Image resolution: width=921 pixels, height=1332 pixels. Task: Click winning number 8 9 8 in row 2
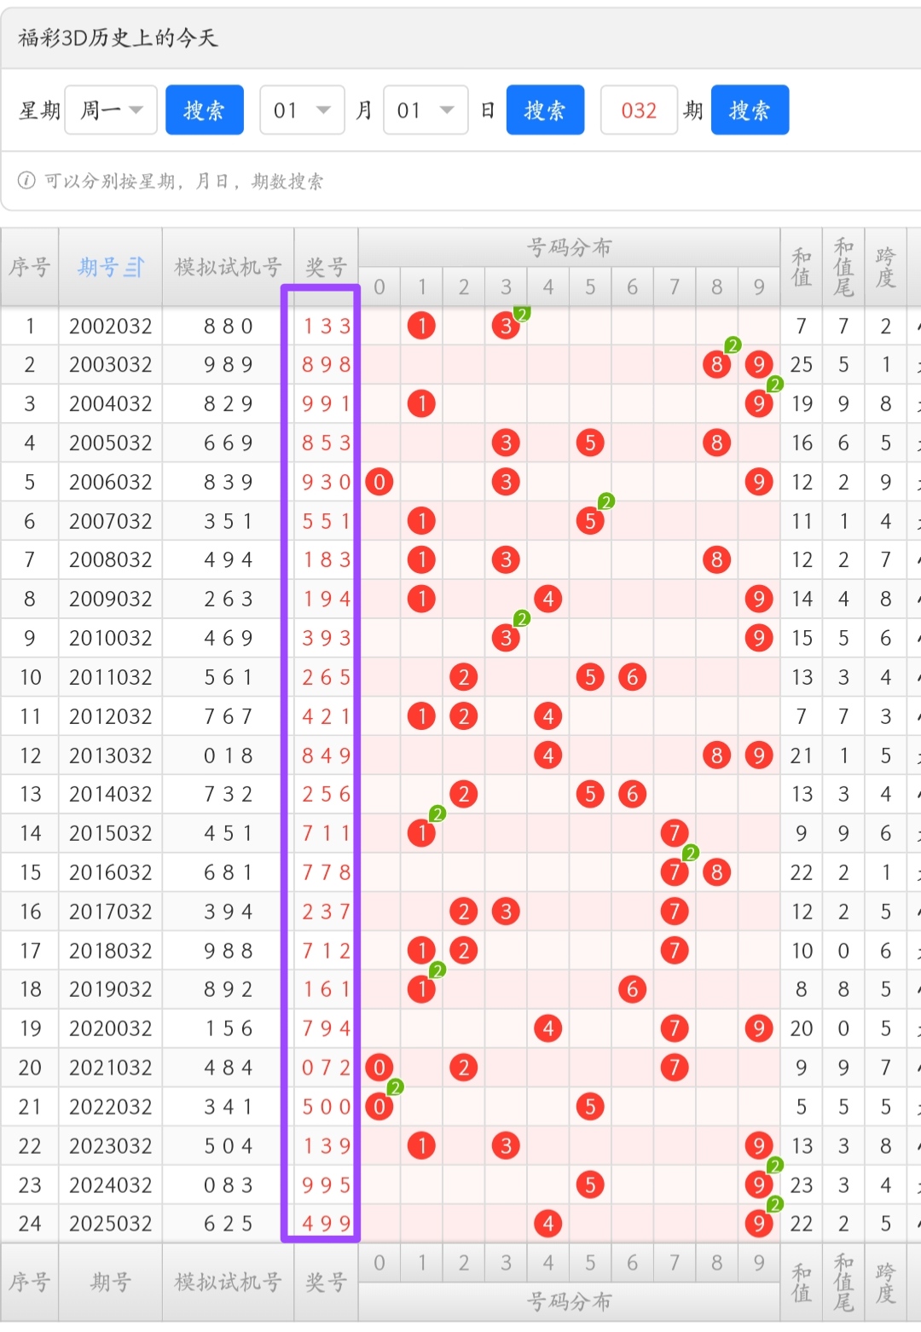(327, 365)
